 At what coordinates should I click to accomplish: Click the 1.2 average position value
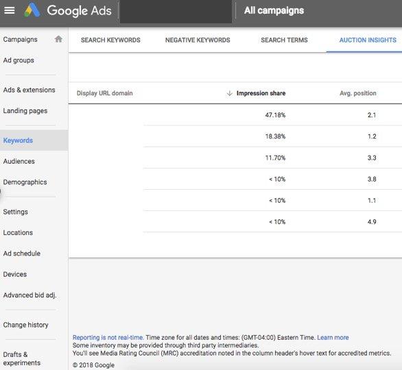pos(372,136)
